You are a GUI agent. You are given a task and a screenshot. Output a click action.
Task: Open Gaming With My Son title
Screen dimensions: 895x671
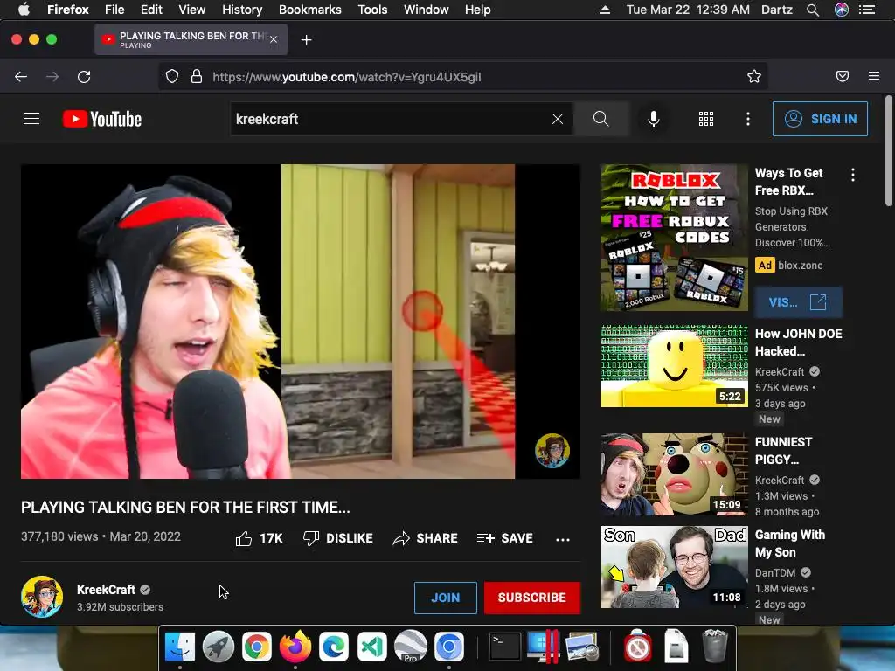[790, 543]
